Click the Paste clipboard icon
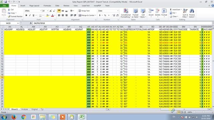Viewport: 214px width, 120px height. click(4, 11)
